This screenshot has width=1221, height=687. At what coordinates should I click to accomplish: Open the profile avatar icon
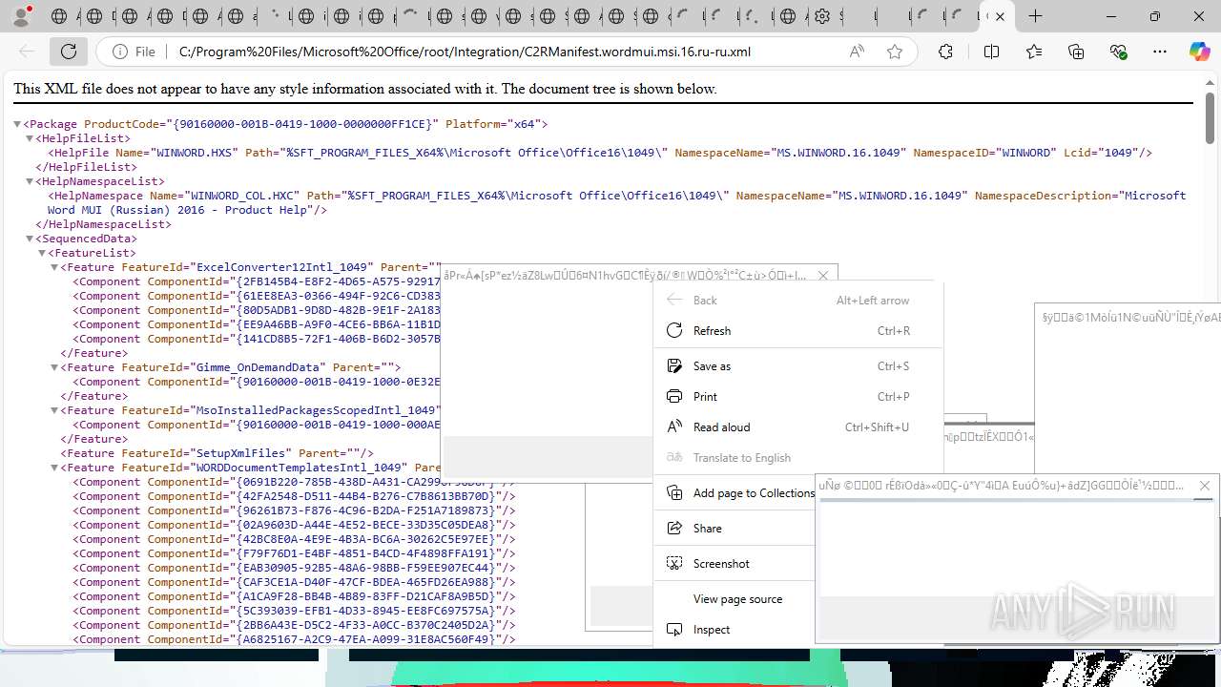(21, 15)
